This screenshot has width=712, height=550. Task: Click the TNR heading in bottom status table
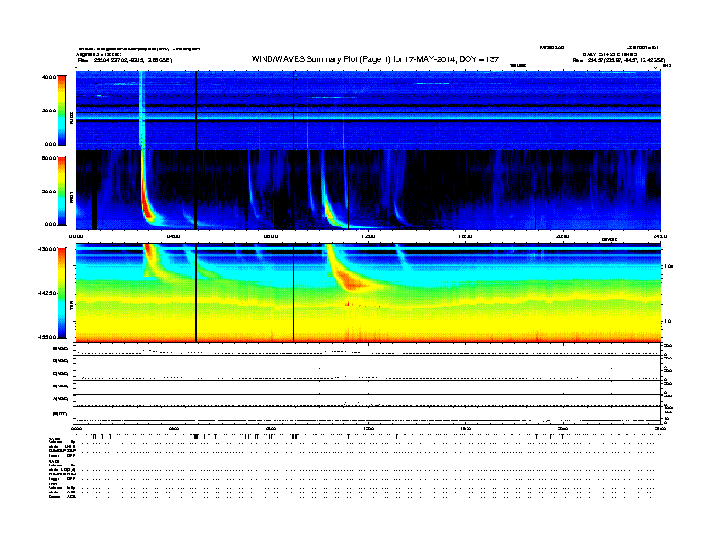(52, 483)
